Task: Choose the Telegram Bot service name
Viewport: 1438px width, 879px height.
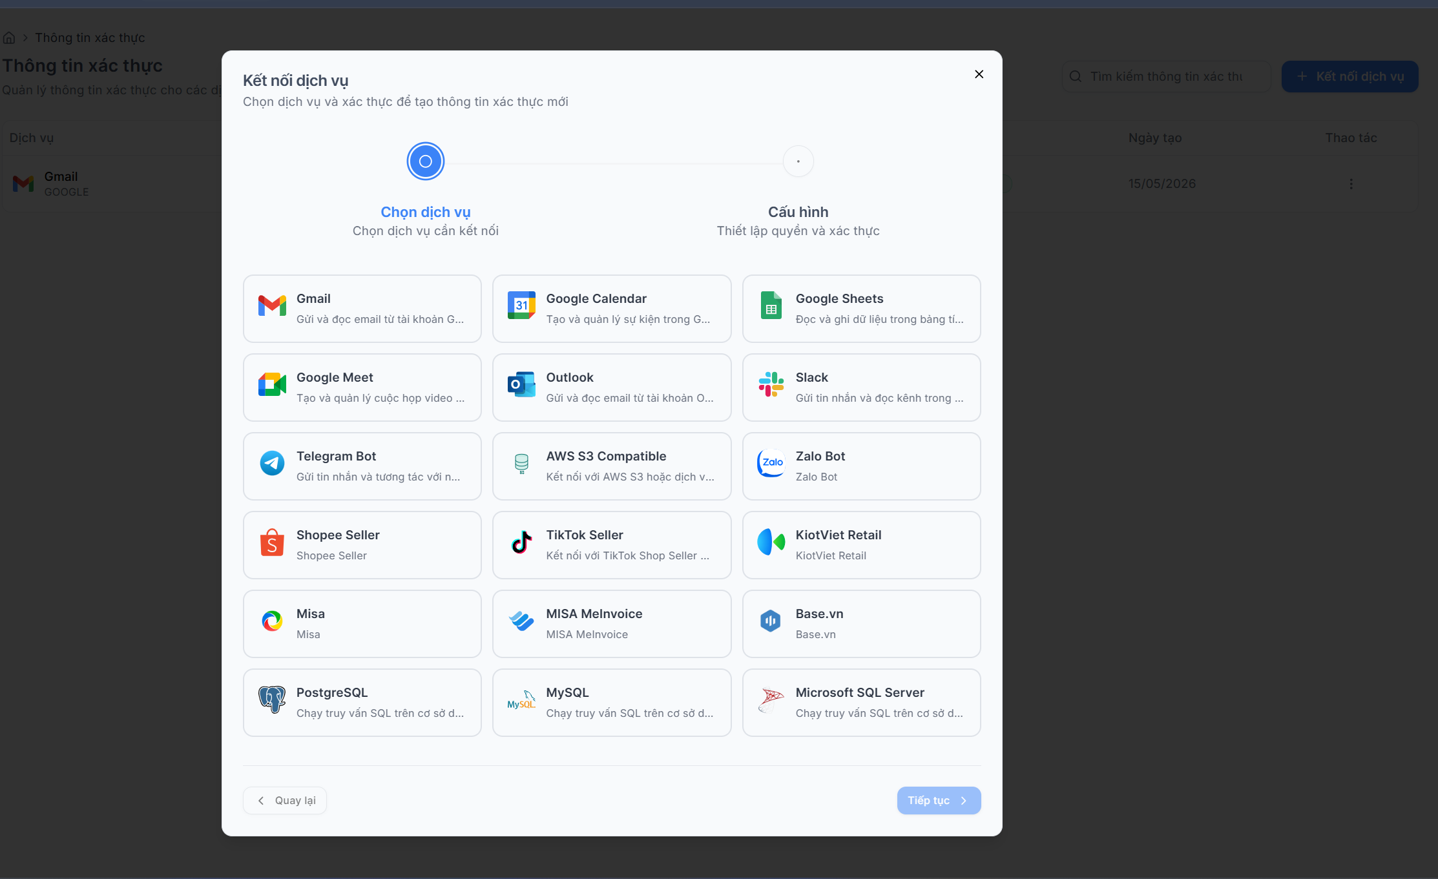Action: 336,456
